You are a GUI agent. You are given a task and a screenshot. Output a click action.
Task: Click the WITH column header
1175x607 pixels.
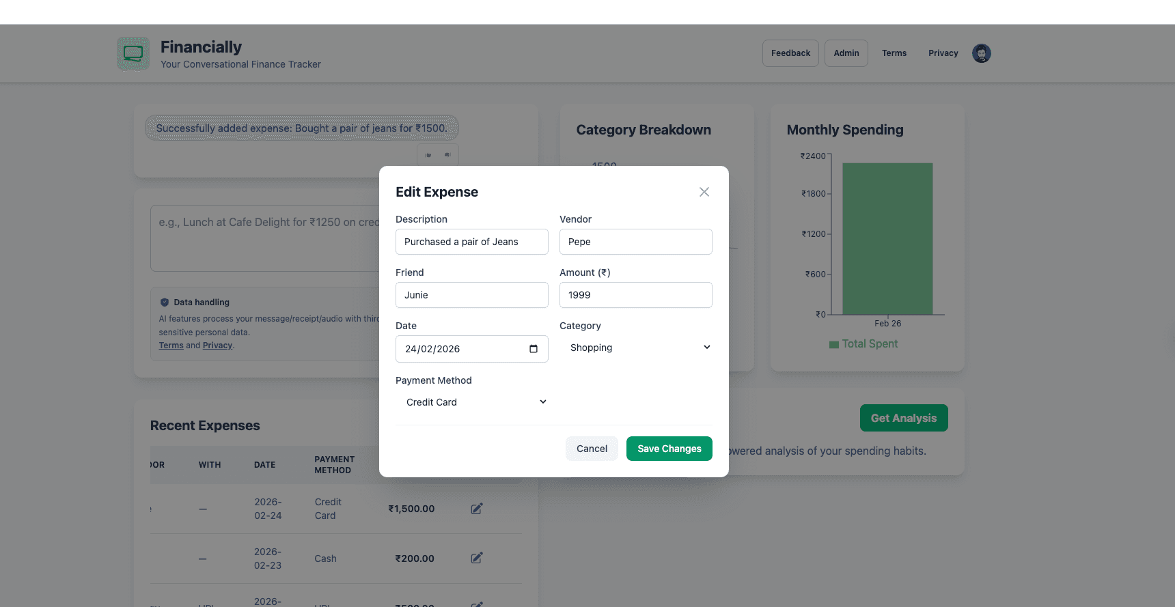210,465
